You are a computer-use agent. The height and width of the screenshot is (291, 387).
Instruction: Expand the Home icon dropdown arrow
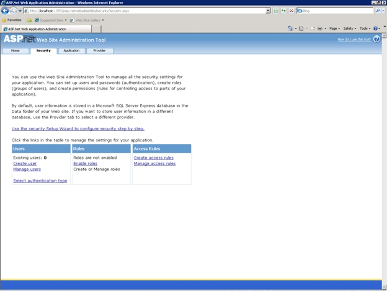(296, 29)
